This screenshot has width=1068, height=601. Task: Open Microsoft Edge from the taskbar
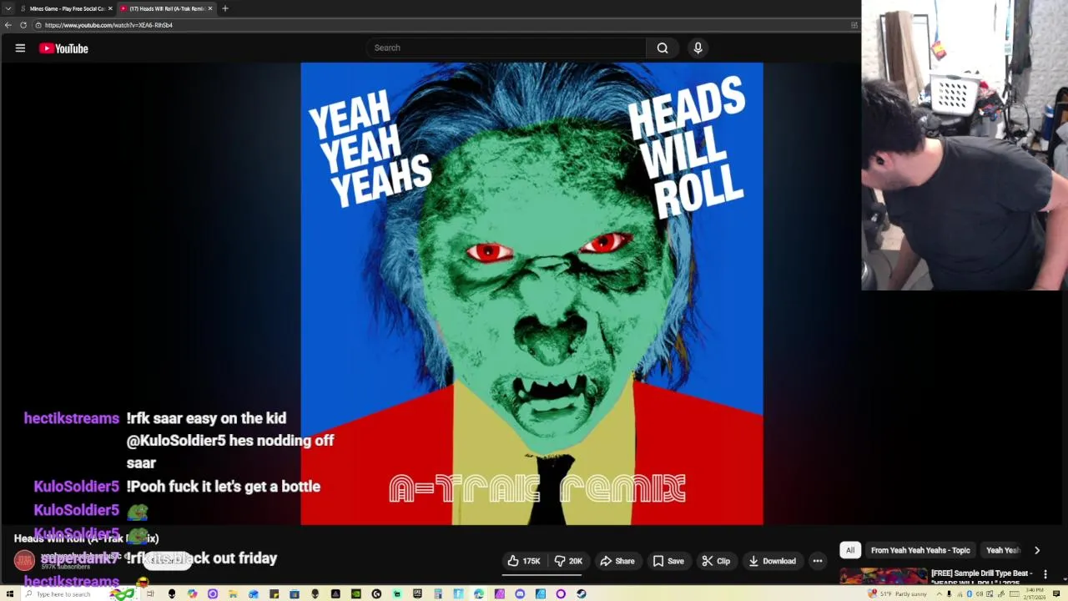click(479, 593)
